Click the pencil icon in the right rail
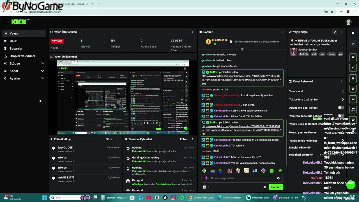Viewport: 359px width, 202px height. [353, 43]
